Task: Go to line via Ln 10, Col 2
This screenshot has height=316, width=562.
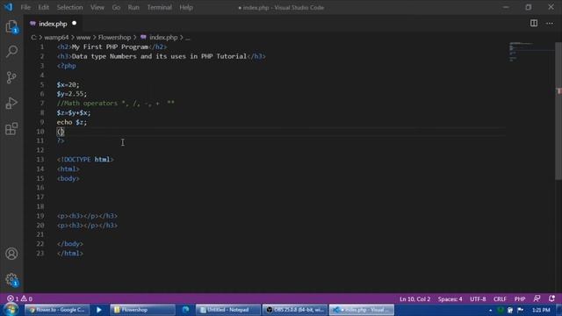Action: 414,298
